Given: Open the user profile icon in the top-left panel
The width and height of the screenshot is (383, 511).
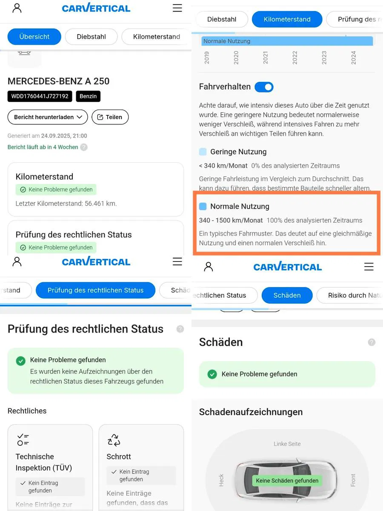Looking at the screenshot, I should [17, 8].
